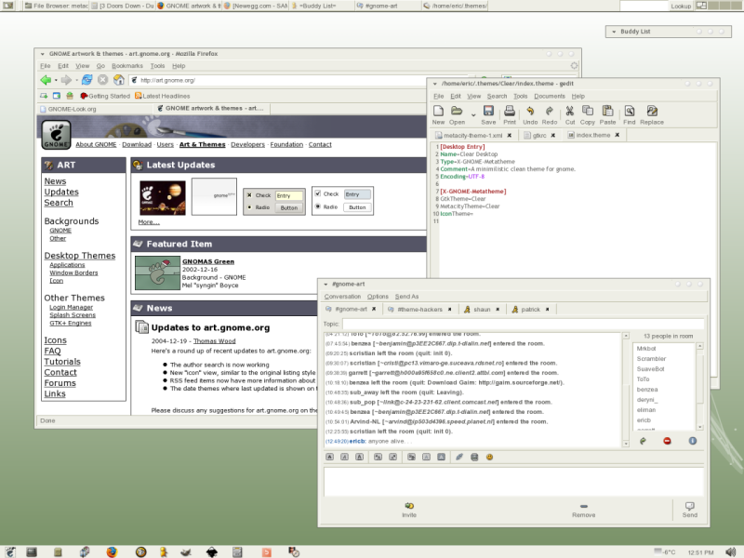Screen dimensions: 744x558
Task: Click chat log vertical scrollbar
Action: click(626, 390)
